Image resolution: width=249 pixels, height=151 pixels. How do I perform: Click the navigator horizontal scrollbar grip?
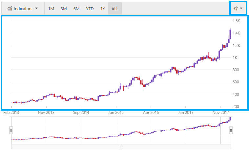tap(121, 147)
